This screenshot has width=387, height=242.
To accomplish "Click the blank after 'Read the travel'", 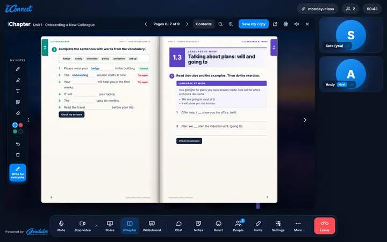I will [x=98, y=108].
